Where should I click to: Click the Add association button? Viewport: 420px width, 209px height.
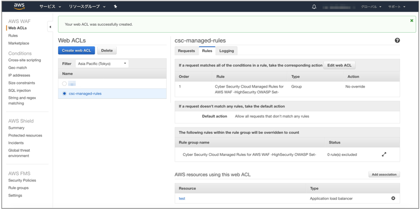click(x=384, y=175)
